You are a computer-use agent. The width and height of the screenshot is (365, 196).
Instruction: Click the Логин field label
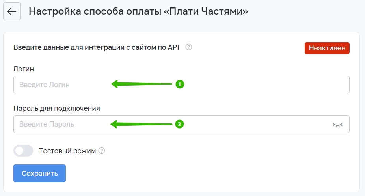click(24, 69)
